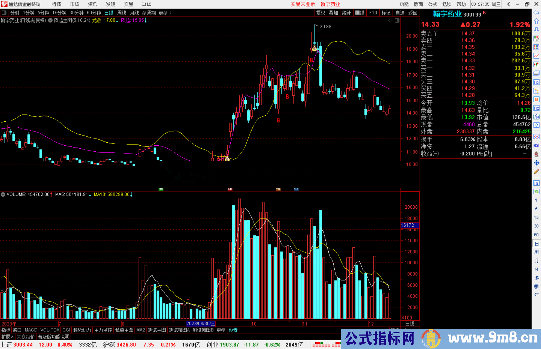
Task: Open the 更多 indicator list at bottom
Action: pyautogui.click(x=221, y=330)
